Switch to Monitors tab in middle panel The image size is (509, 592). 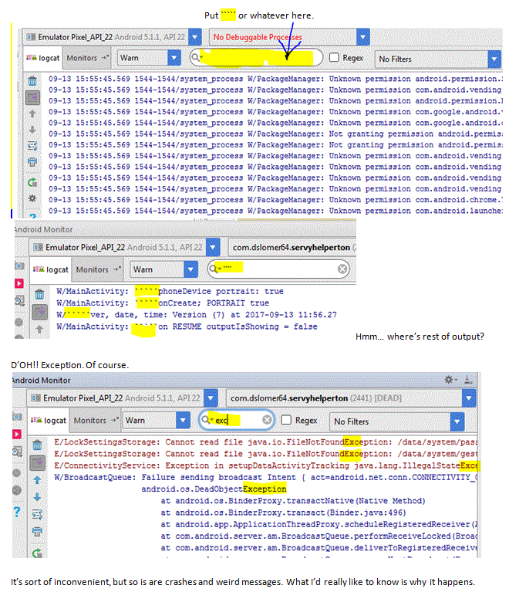[x=97, y=269]
